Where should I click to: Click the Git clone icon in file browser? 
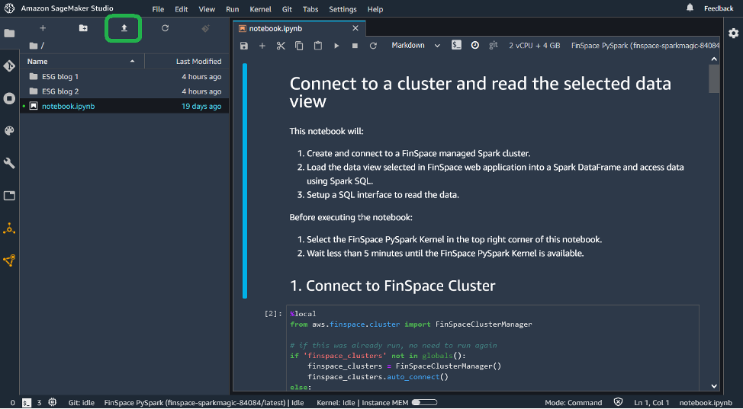tap(206, 28)
